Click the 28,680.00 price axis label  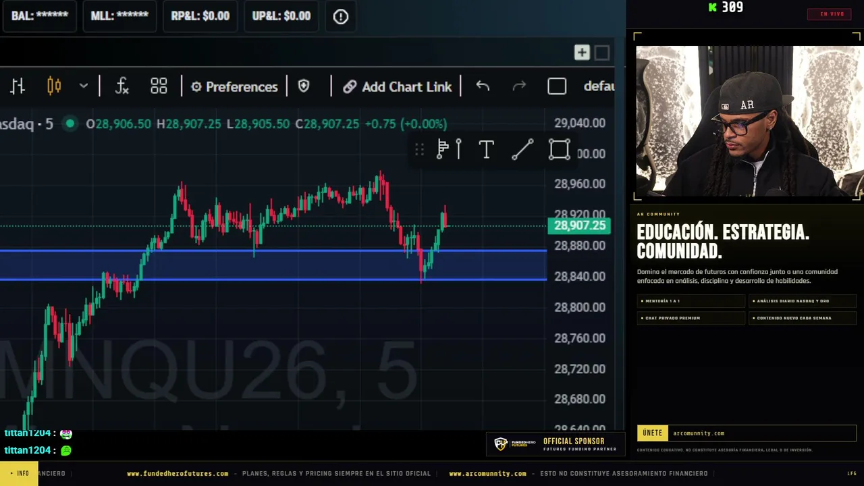pyautogui.click(x=580, y=399)
